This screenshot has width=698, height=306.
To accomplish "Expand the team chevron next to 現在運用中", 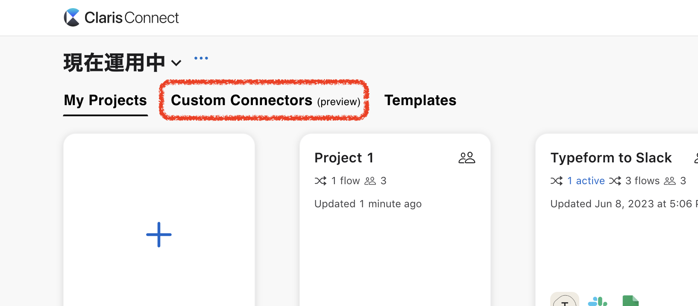I will 176,63.
